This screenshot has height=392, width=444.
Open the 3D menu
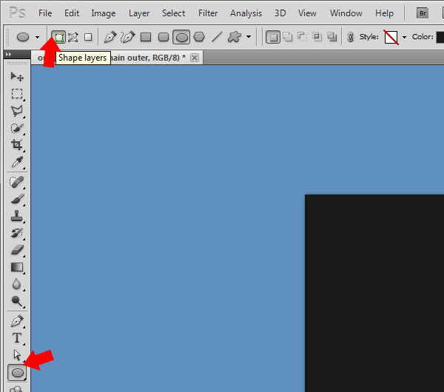pos(280,13)
